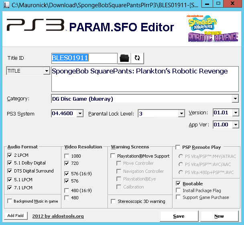Screen dimensions: 244x225
Task: Click the app icon in the title bar
Action: tap(5, 5)
